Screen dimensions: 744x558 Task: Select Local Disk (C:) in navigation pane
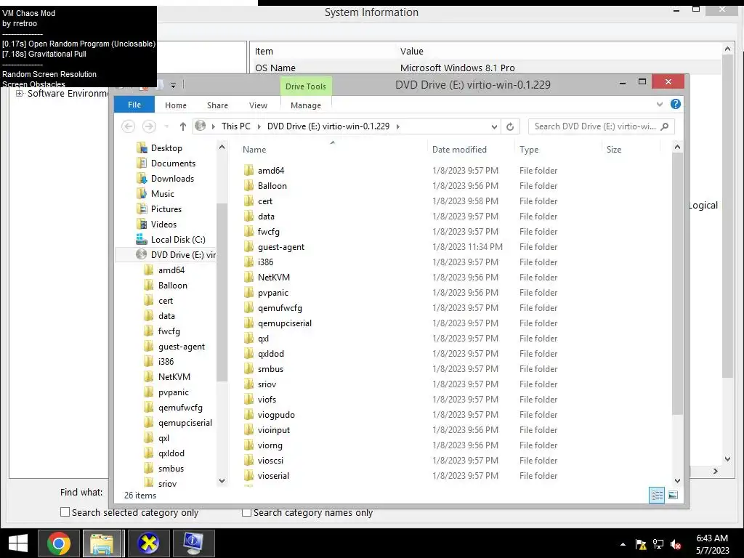click(x=171, y=240)
